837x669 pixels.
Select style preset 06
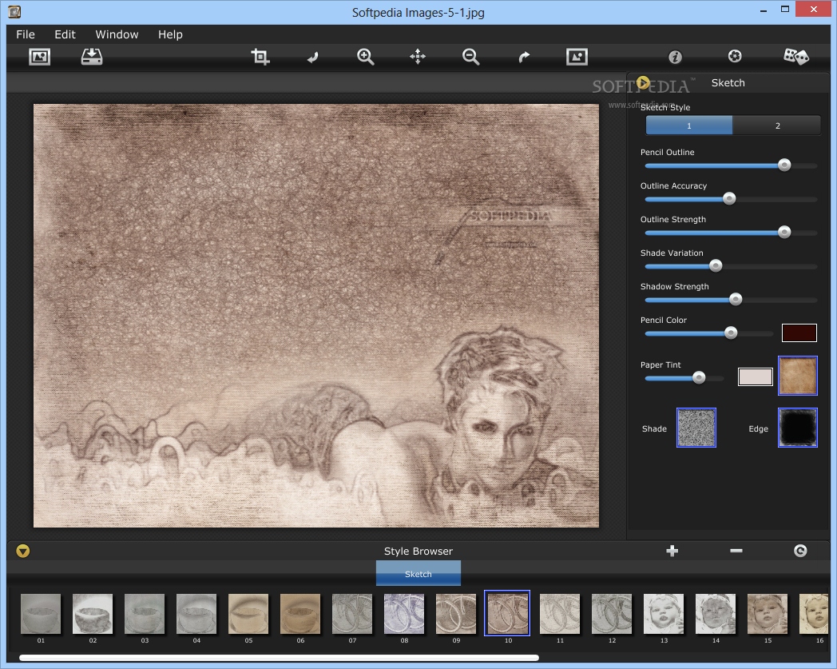click(x=300, y=613)
